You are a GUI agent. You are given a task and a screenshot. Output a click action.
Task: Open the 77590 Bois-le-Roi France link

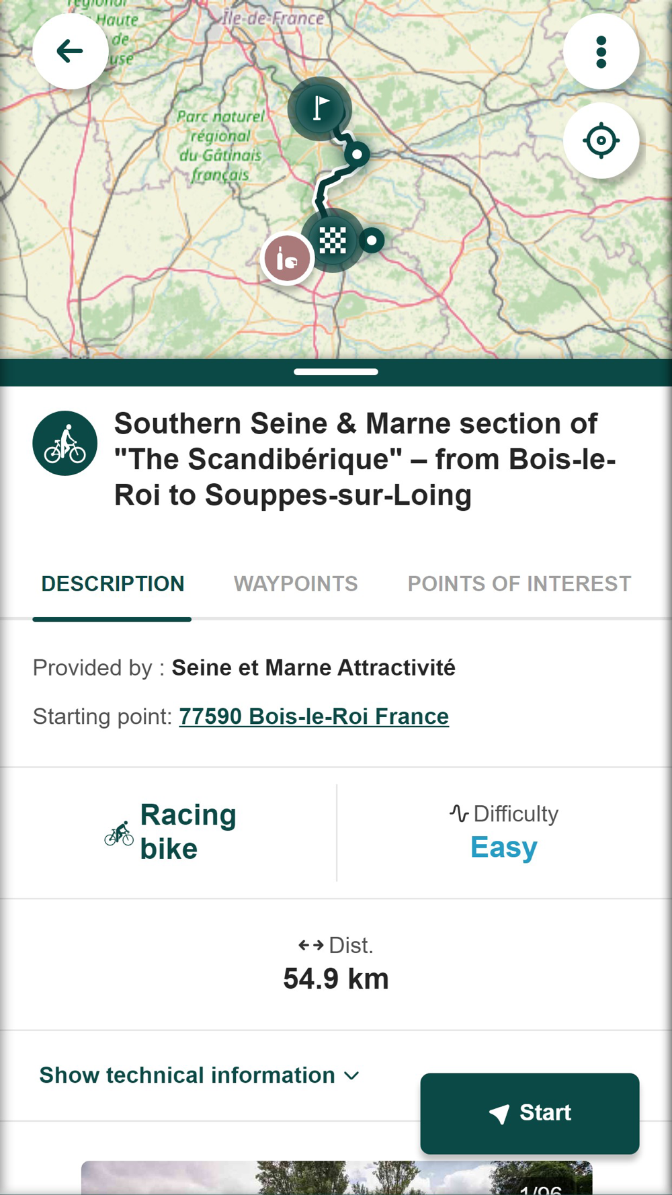pos(314,716)
